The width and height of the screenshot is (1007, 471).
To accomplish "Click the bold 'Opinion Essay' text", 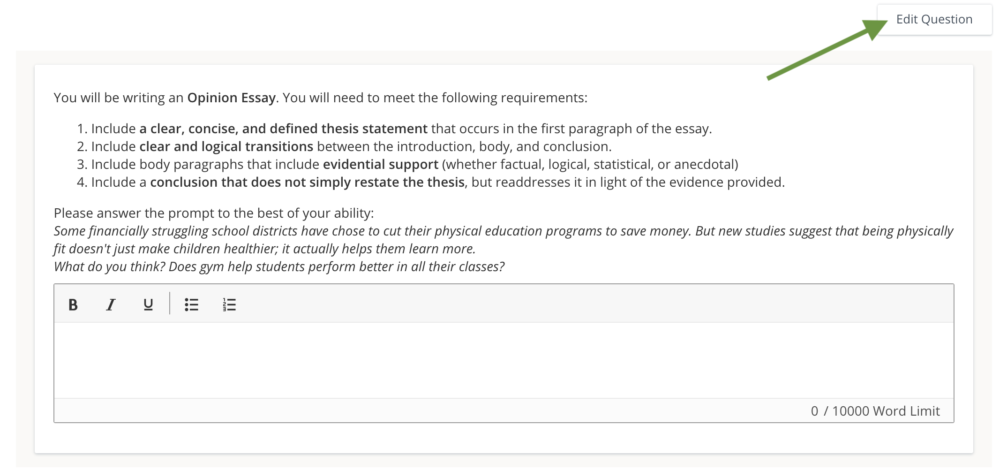I will tap(231, 98).
